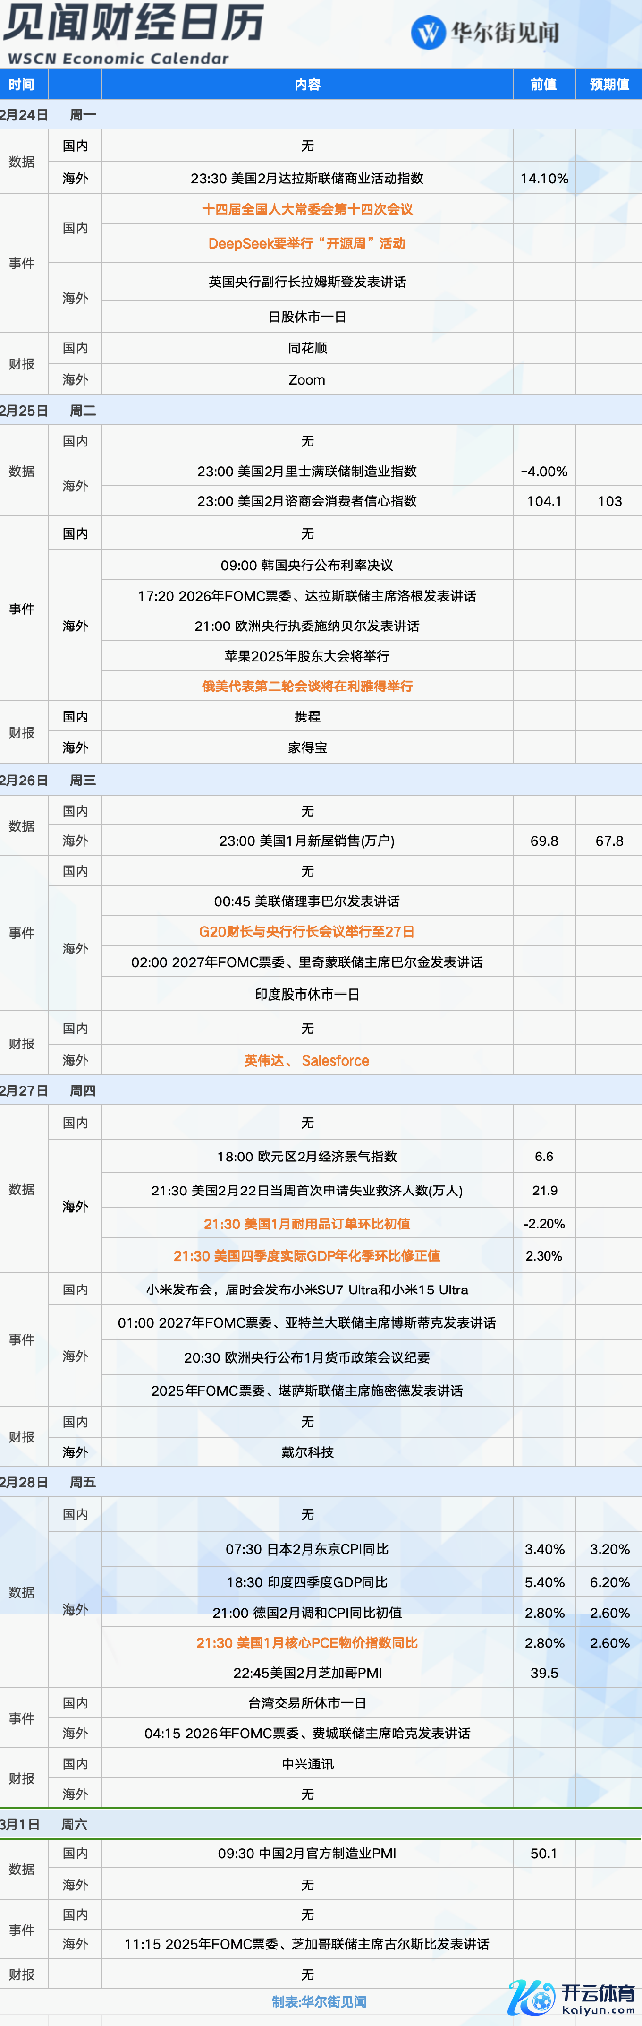Click the 制表:华尔街见闻 footer credit
Image resolution: width=642 pixels, height=2026 pixels.
[x=319, y=2001]
